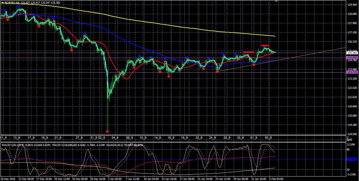Screen dimensions: 359x181
Task: Select the current price label 125.382
Action: coord(352,53)
